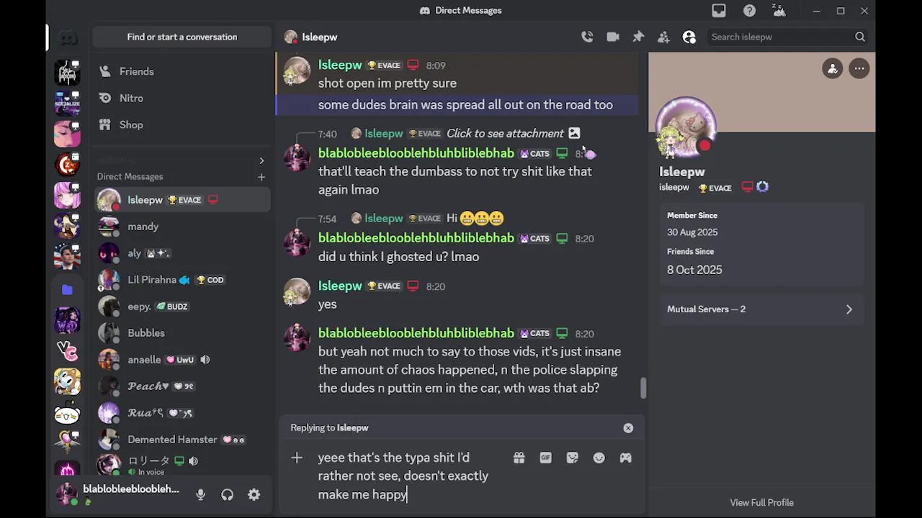Hide the user profile panel

click(x=689, y=37)
